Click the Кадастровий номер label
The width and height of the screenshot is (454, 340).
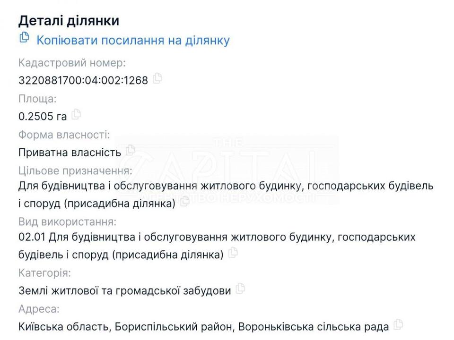[x=72, y=63]
